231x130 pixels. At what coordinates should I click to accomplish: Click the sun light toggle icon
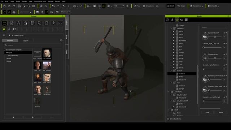(x=127, y=6)
